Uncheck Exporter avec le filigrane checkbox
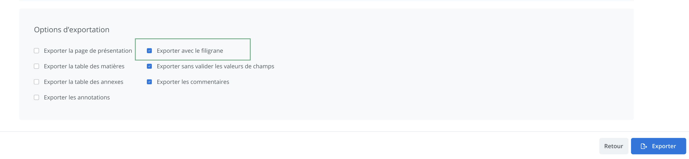Viewport: 689px width, 159px height. click(x=150, y=51)
